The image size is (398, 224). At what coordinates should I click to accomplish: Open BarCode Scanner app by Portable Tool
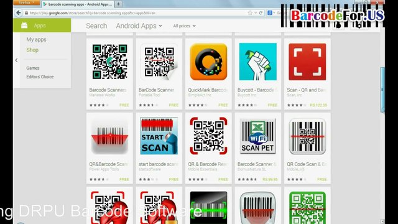point(159,74)
